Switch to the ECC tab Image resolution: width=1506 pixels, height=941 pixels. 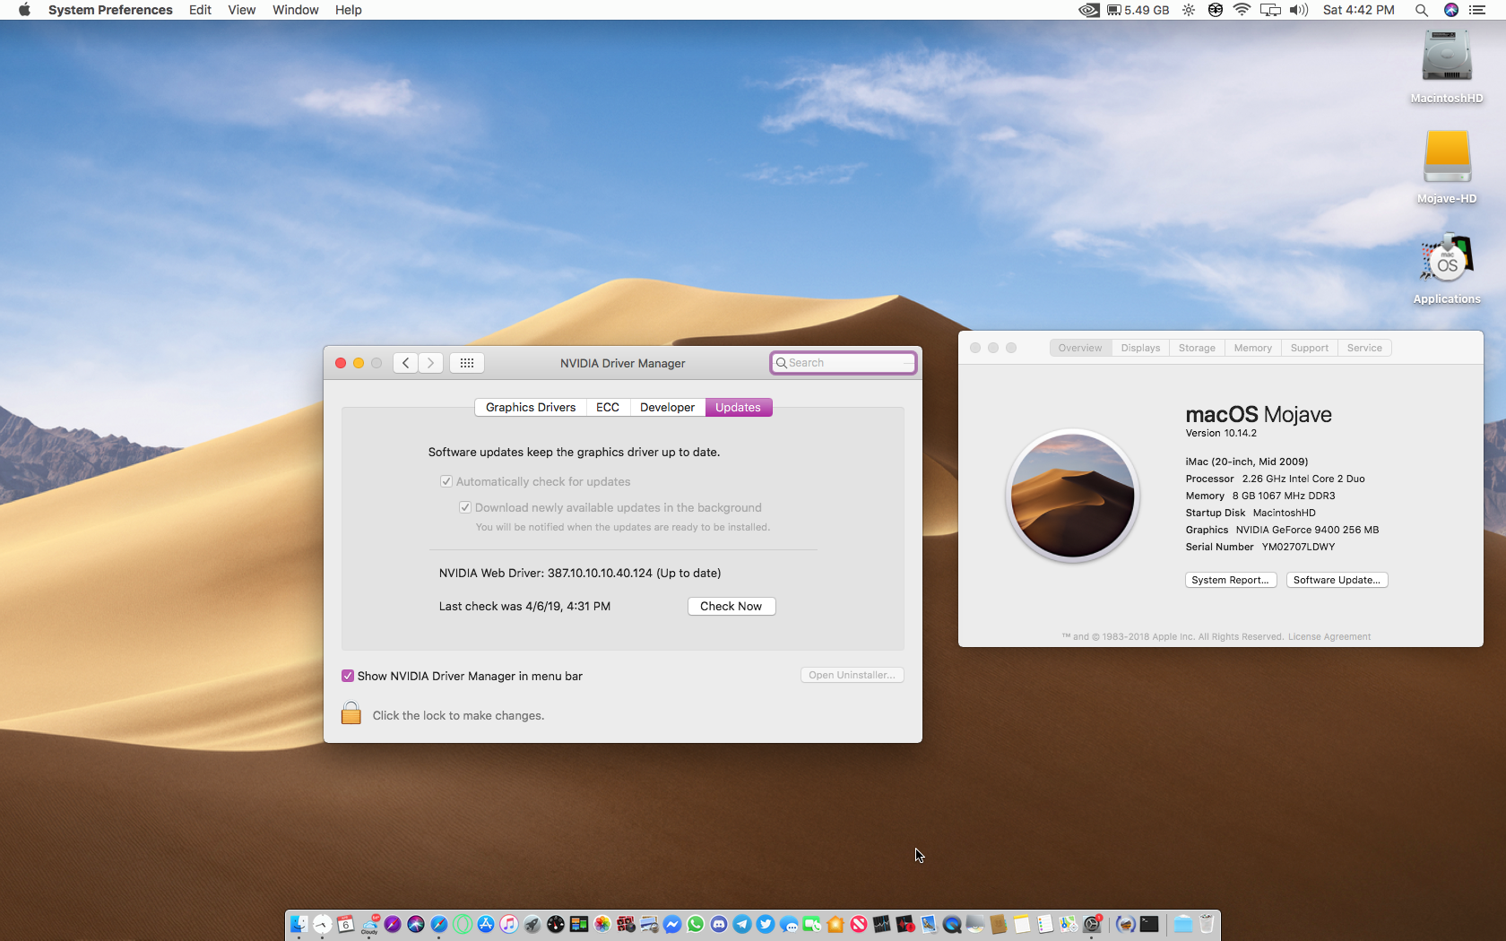(x=608, y=407)
